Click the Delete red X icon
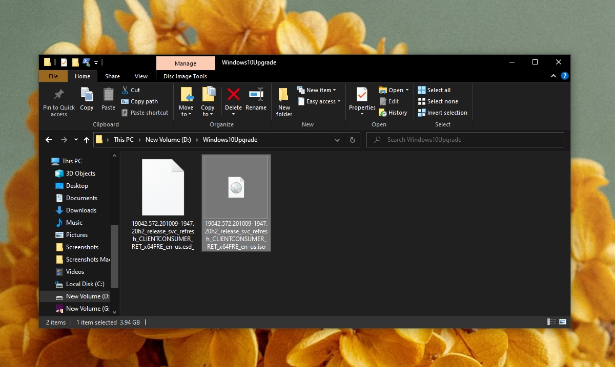Image resolution: width=615 pixels, height=367 pixels. tap(233, 95)
